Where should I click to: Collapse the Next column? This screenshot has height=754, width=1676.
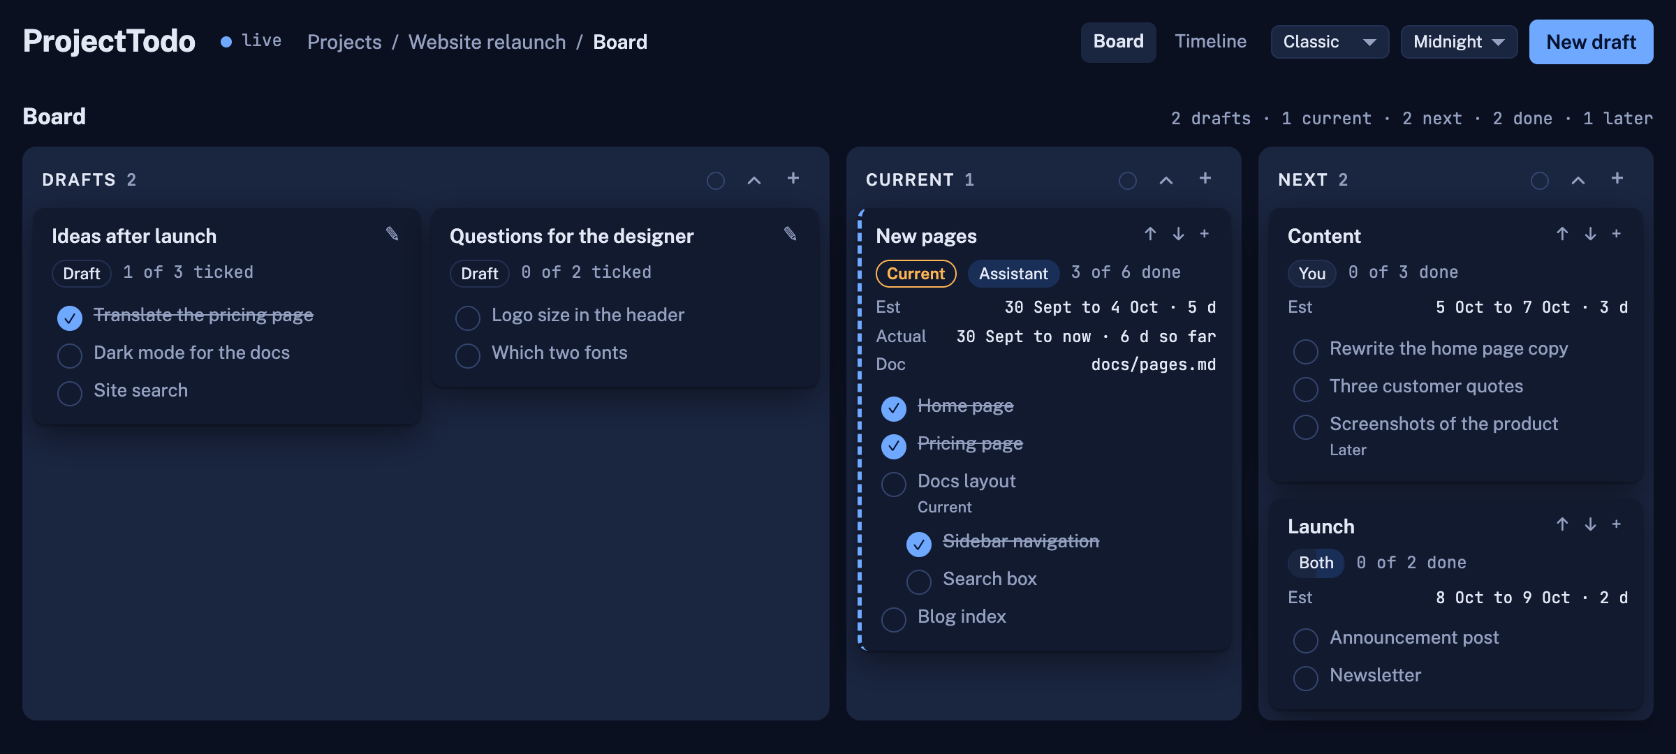tap(1578, 180)
